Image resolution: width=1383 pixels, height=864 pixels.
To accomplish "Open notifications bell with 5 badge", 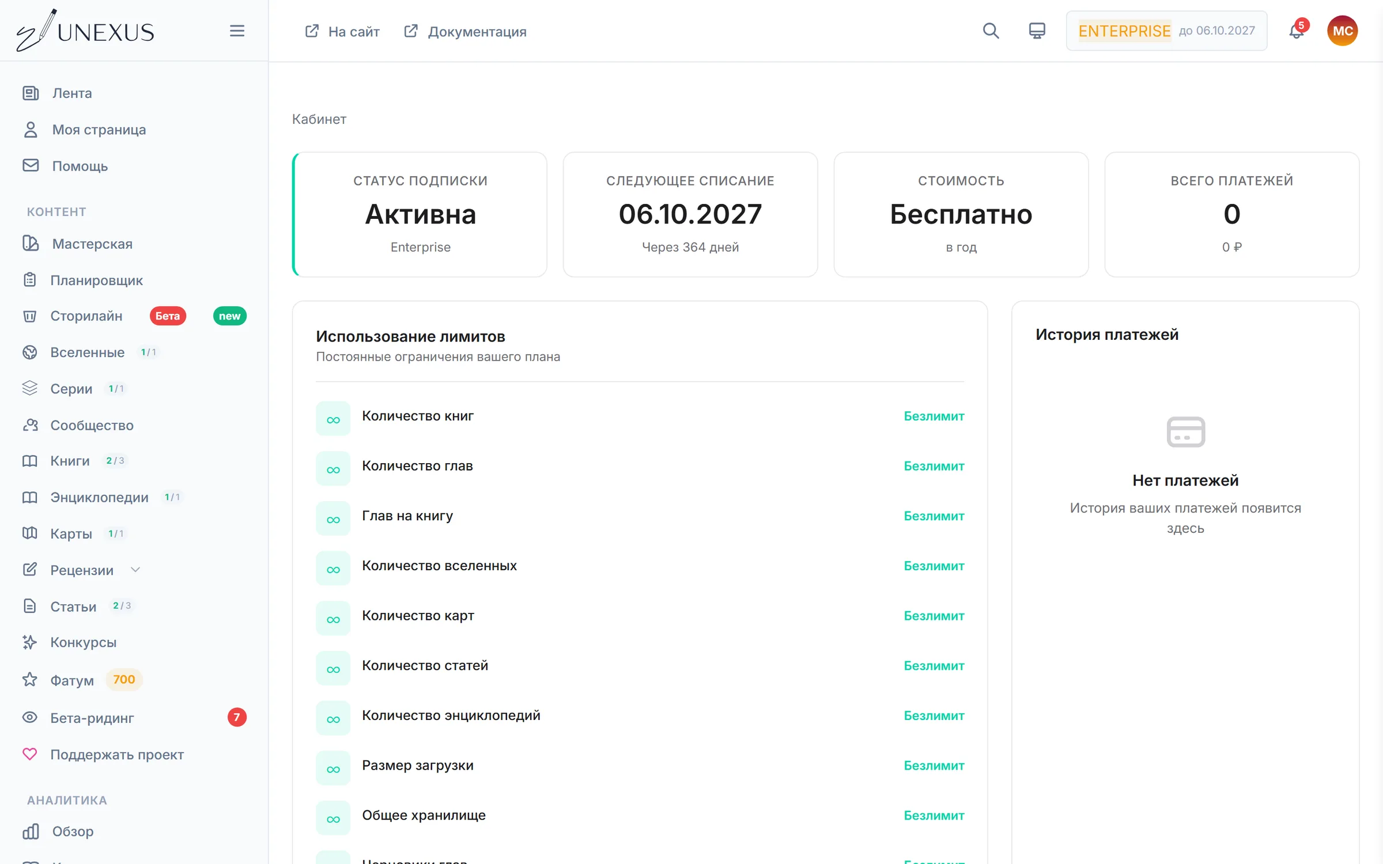I will click(x=1297, y=31).
